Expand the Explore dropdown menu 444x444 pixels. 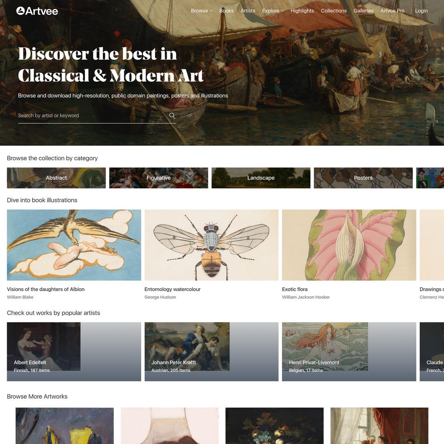(x=273, y=11)
